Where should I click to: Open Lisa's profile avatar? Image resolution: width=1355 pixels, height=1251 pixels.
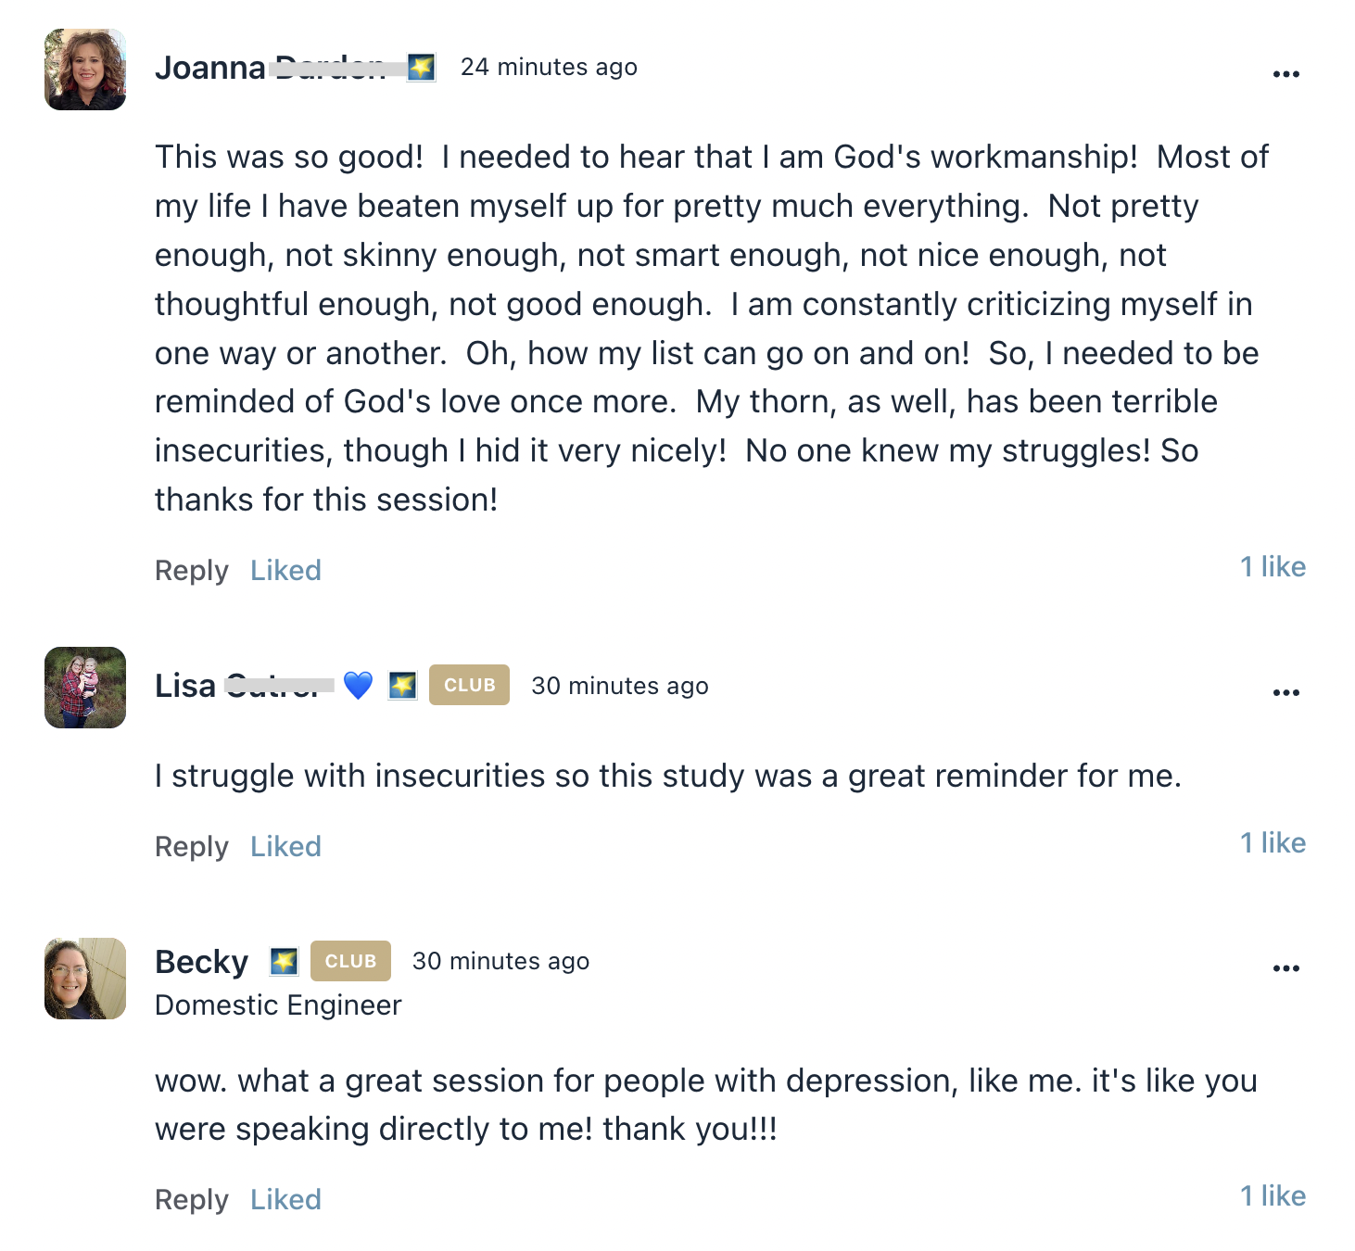point(85,688)
